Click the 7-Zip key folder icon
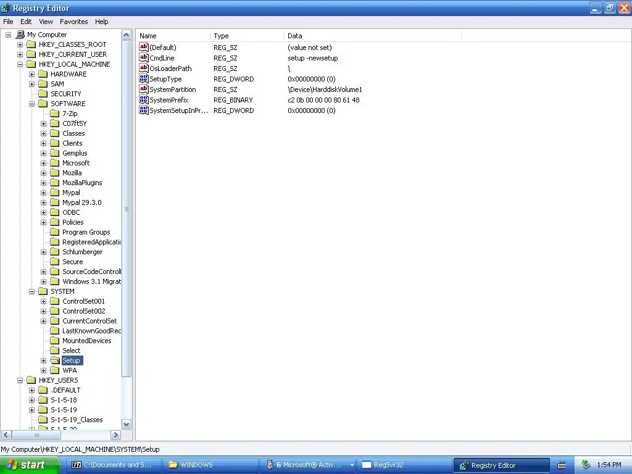This screenshot has height=474, width=632. pos(54,114)
